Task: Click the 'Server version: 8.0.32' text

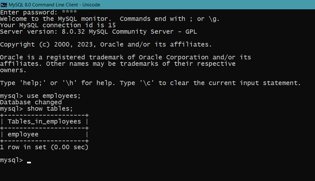Action: tap(43, 32)
